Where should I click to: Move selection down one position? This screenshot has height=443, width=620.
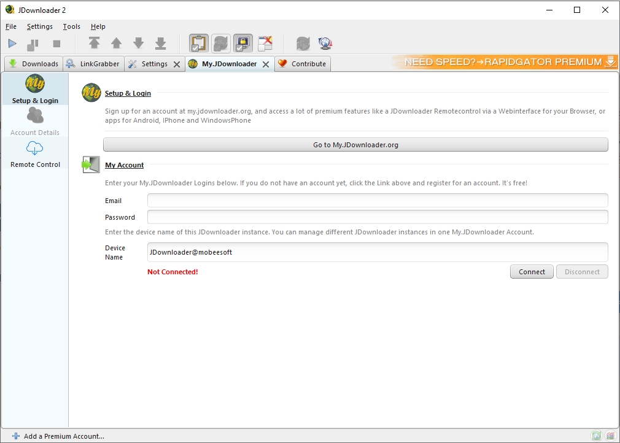click(x=138, y=43)
